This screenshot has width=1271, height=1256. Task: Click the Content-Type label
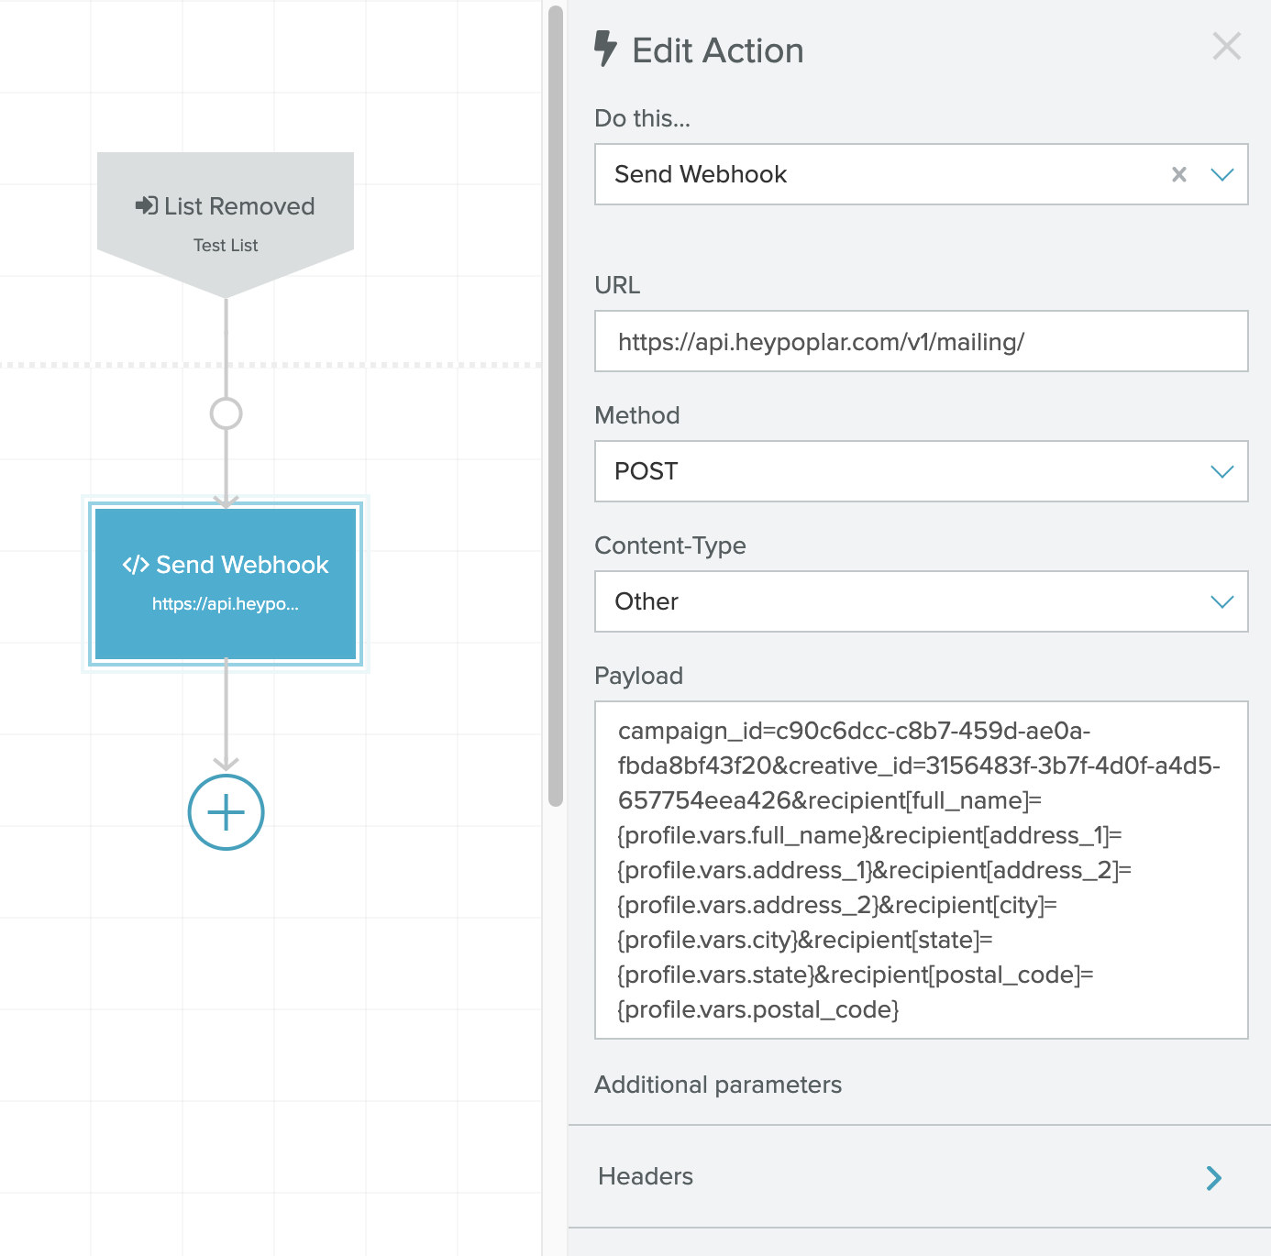(670, 545)
